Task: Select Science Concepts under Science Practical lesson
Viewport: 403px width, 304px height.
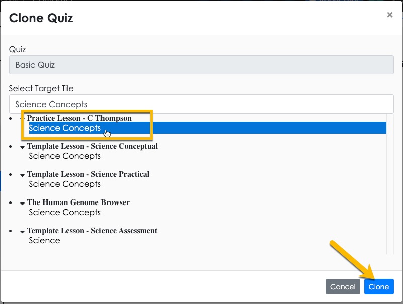Action: (65, 184)
